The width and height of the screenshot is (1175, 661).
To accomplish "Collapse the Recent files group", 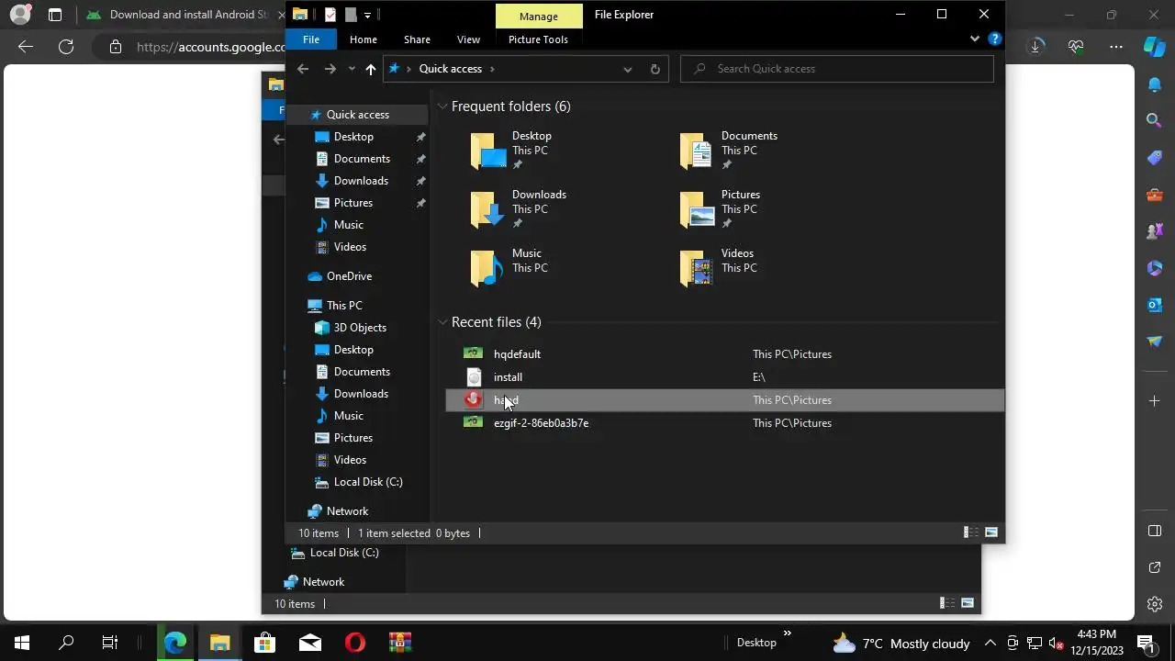I will pyautogui.click(x=442, y=322).
